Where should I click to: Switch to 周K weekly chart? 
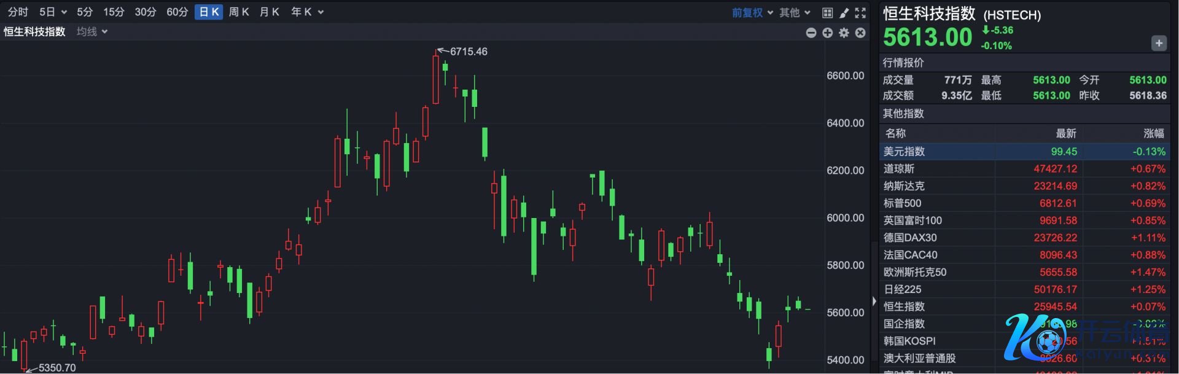tap(239, 12)
